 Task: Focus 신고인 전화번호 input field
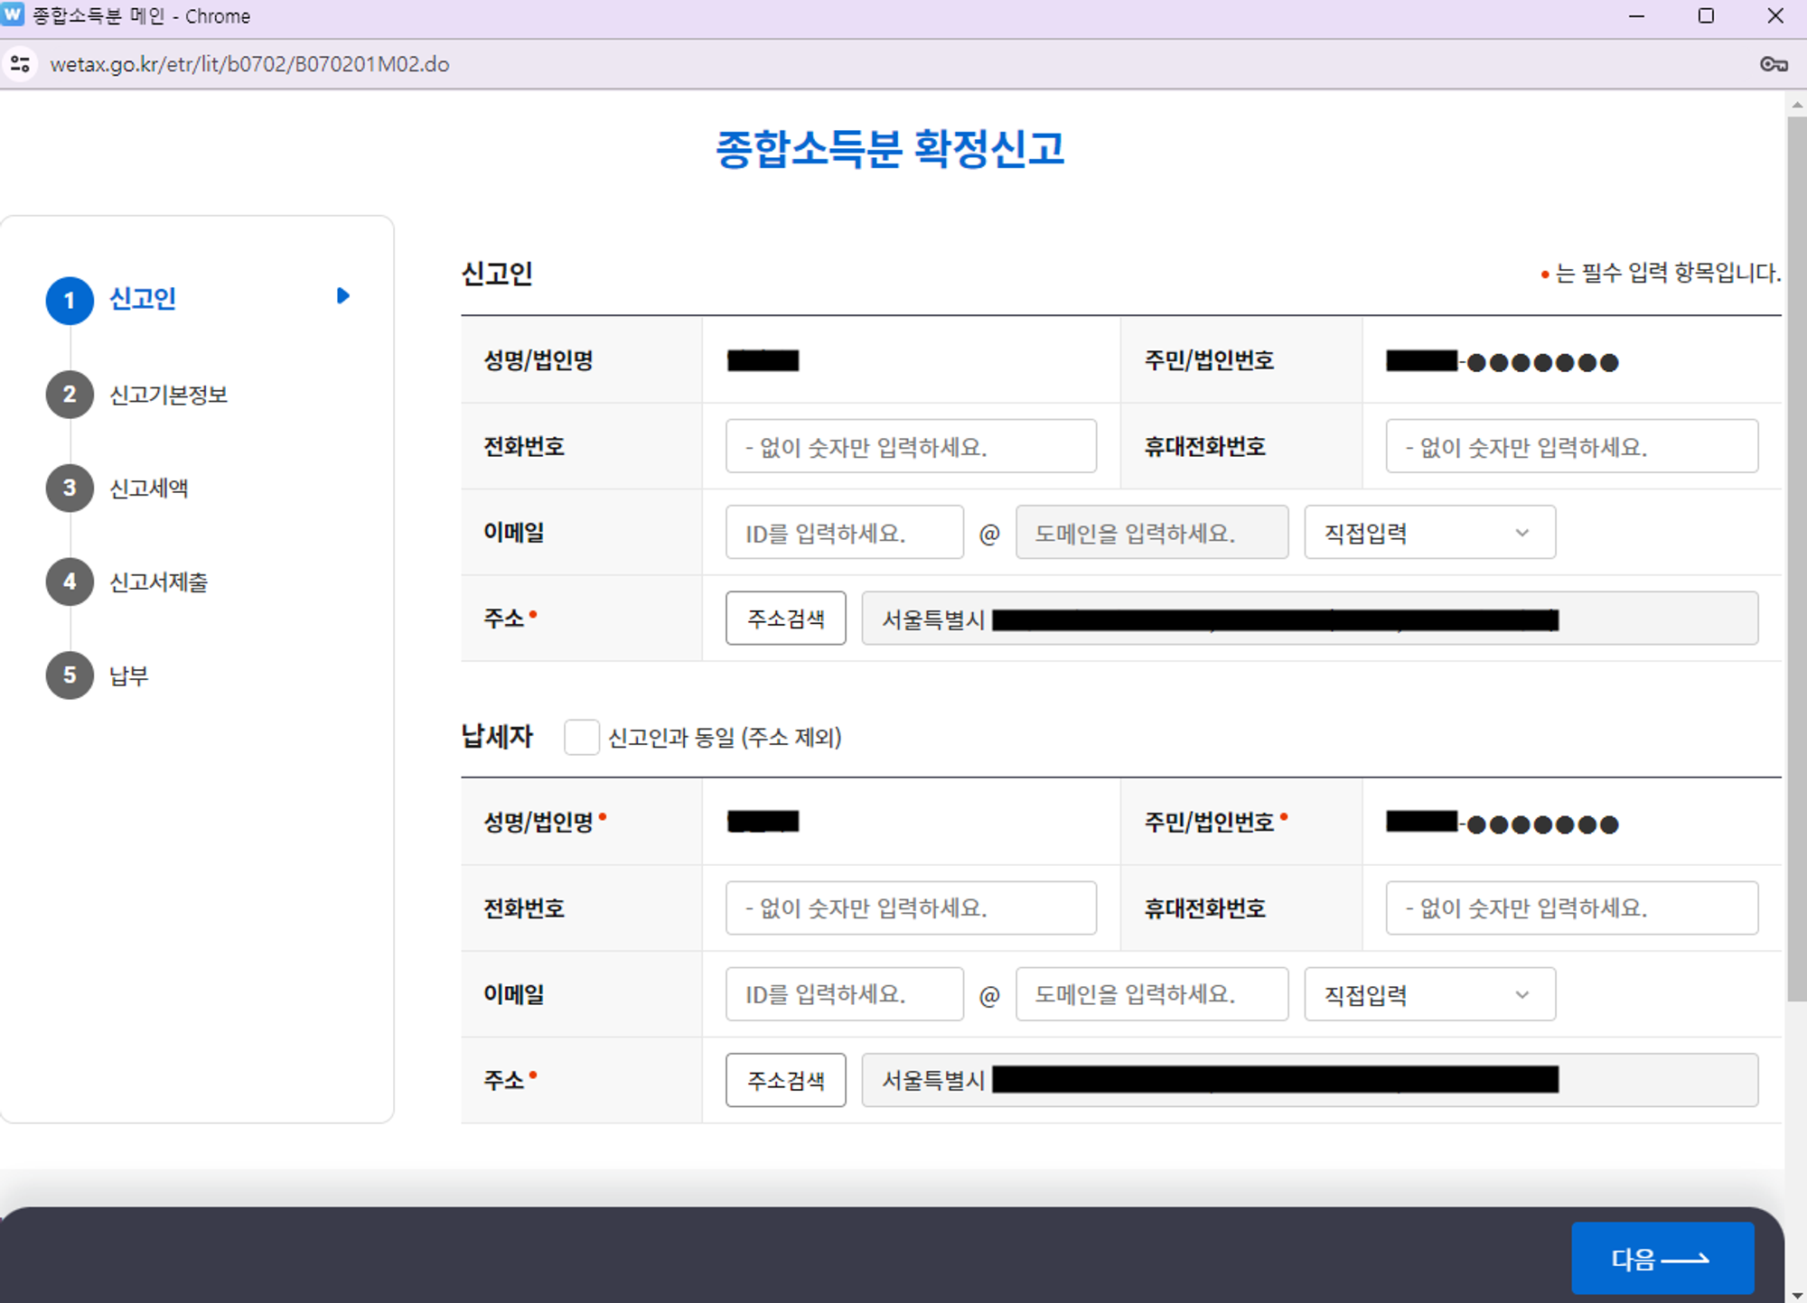(911, 446)
